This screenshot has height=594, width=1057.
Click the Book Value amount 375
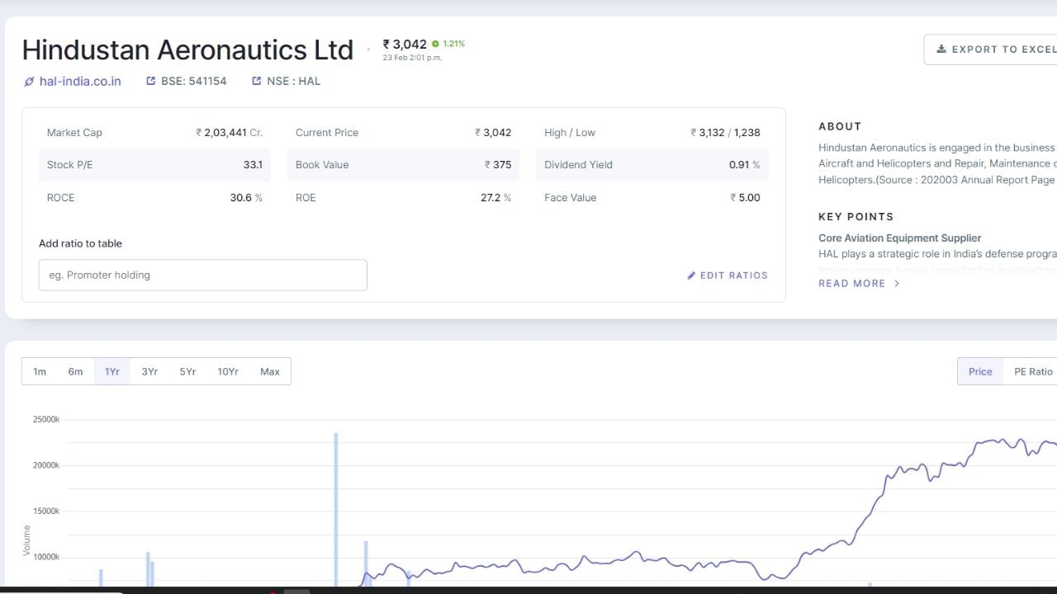click(x=498, y=165)
